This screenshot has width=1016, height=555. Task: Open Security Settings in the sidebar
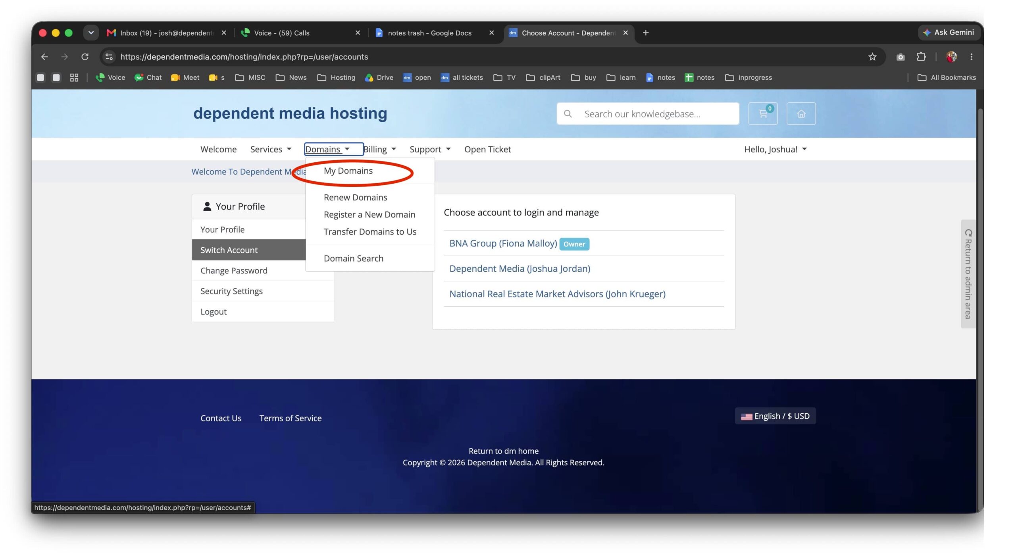[x=263, y=291]
